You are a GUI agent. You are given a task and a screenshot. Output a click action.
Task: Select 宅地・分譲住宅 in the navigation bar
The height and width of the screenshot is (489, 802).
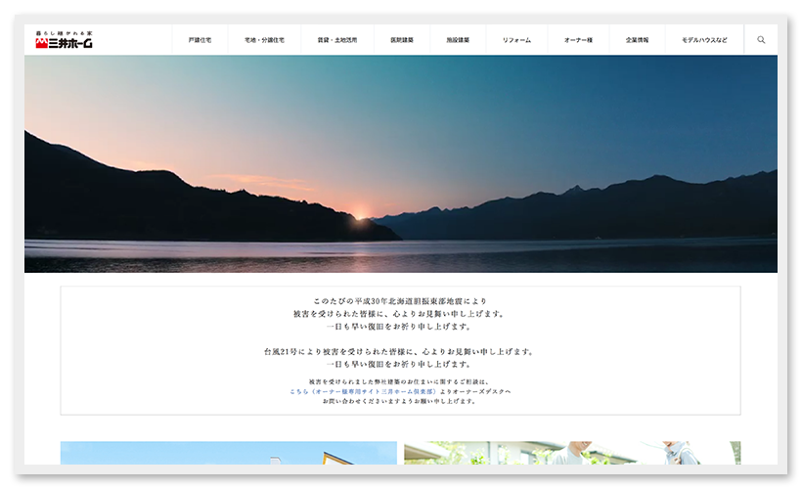pos(265,40)
